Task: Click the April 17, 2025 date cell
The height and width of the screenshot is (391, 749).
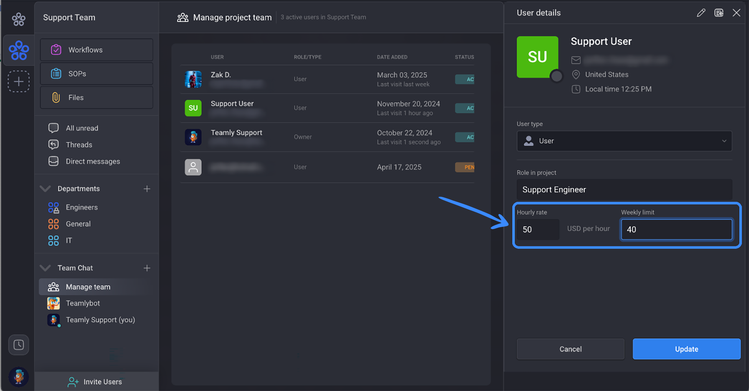Action: tap(399, 167)
